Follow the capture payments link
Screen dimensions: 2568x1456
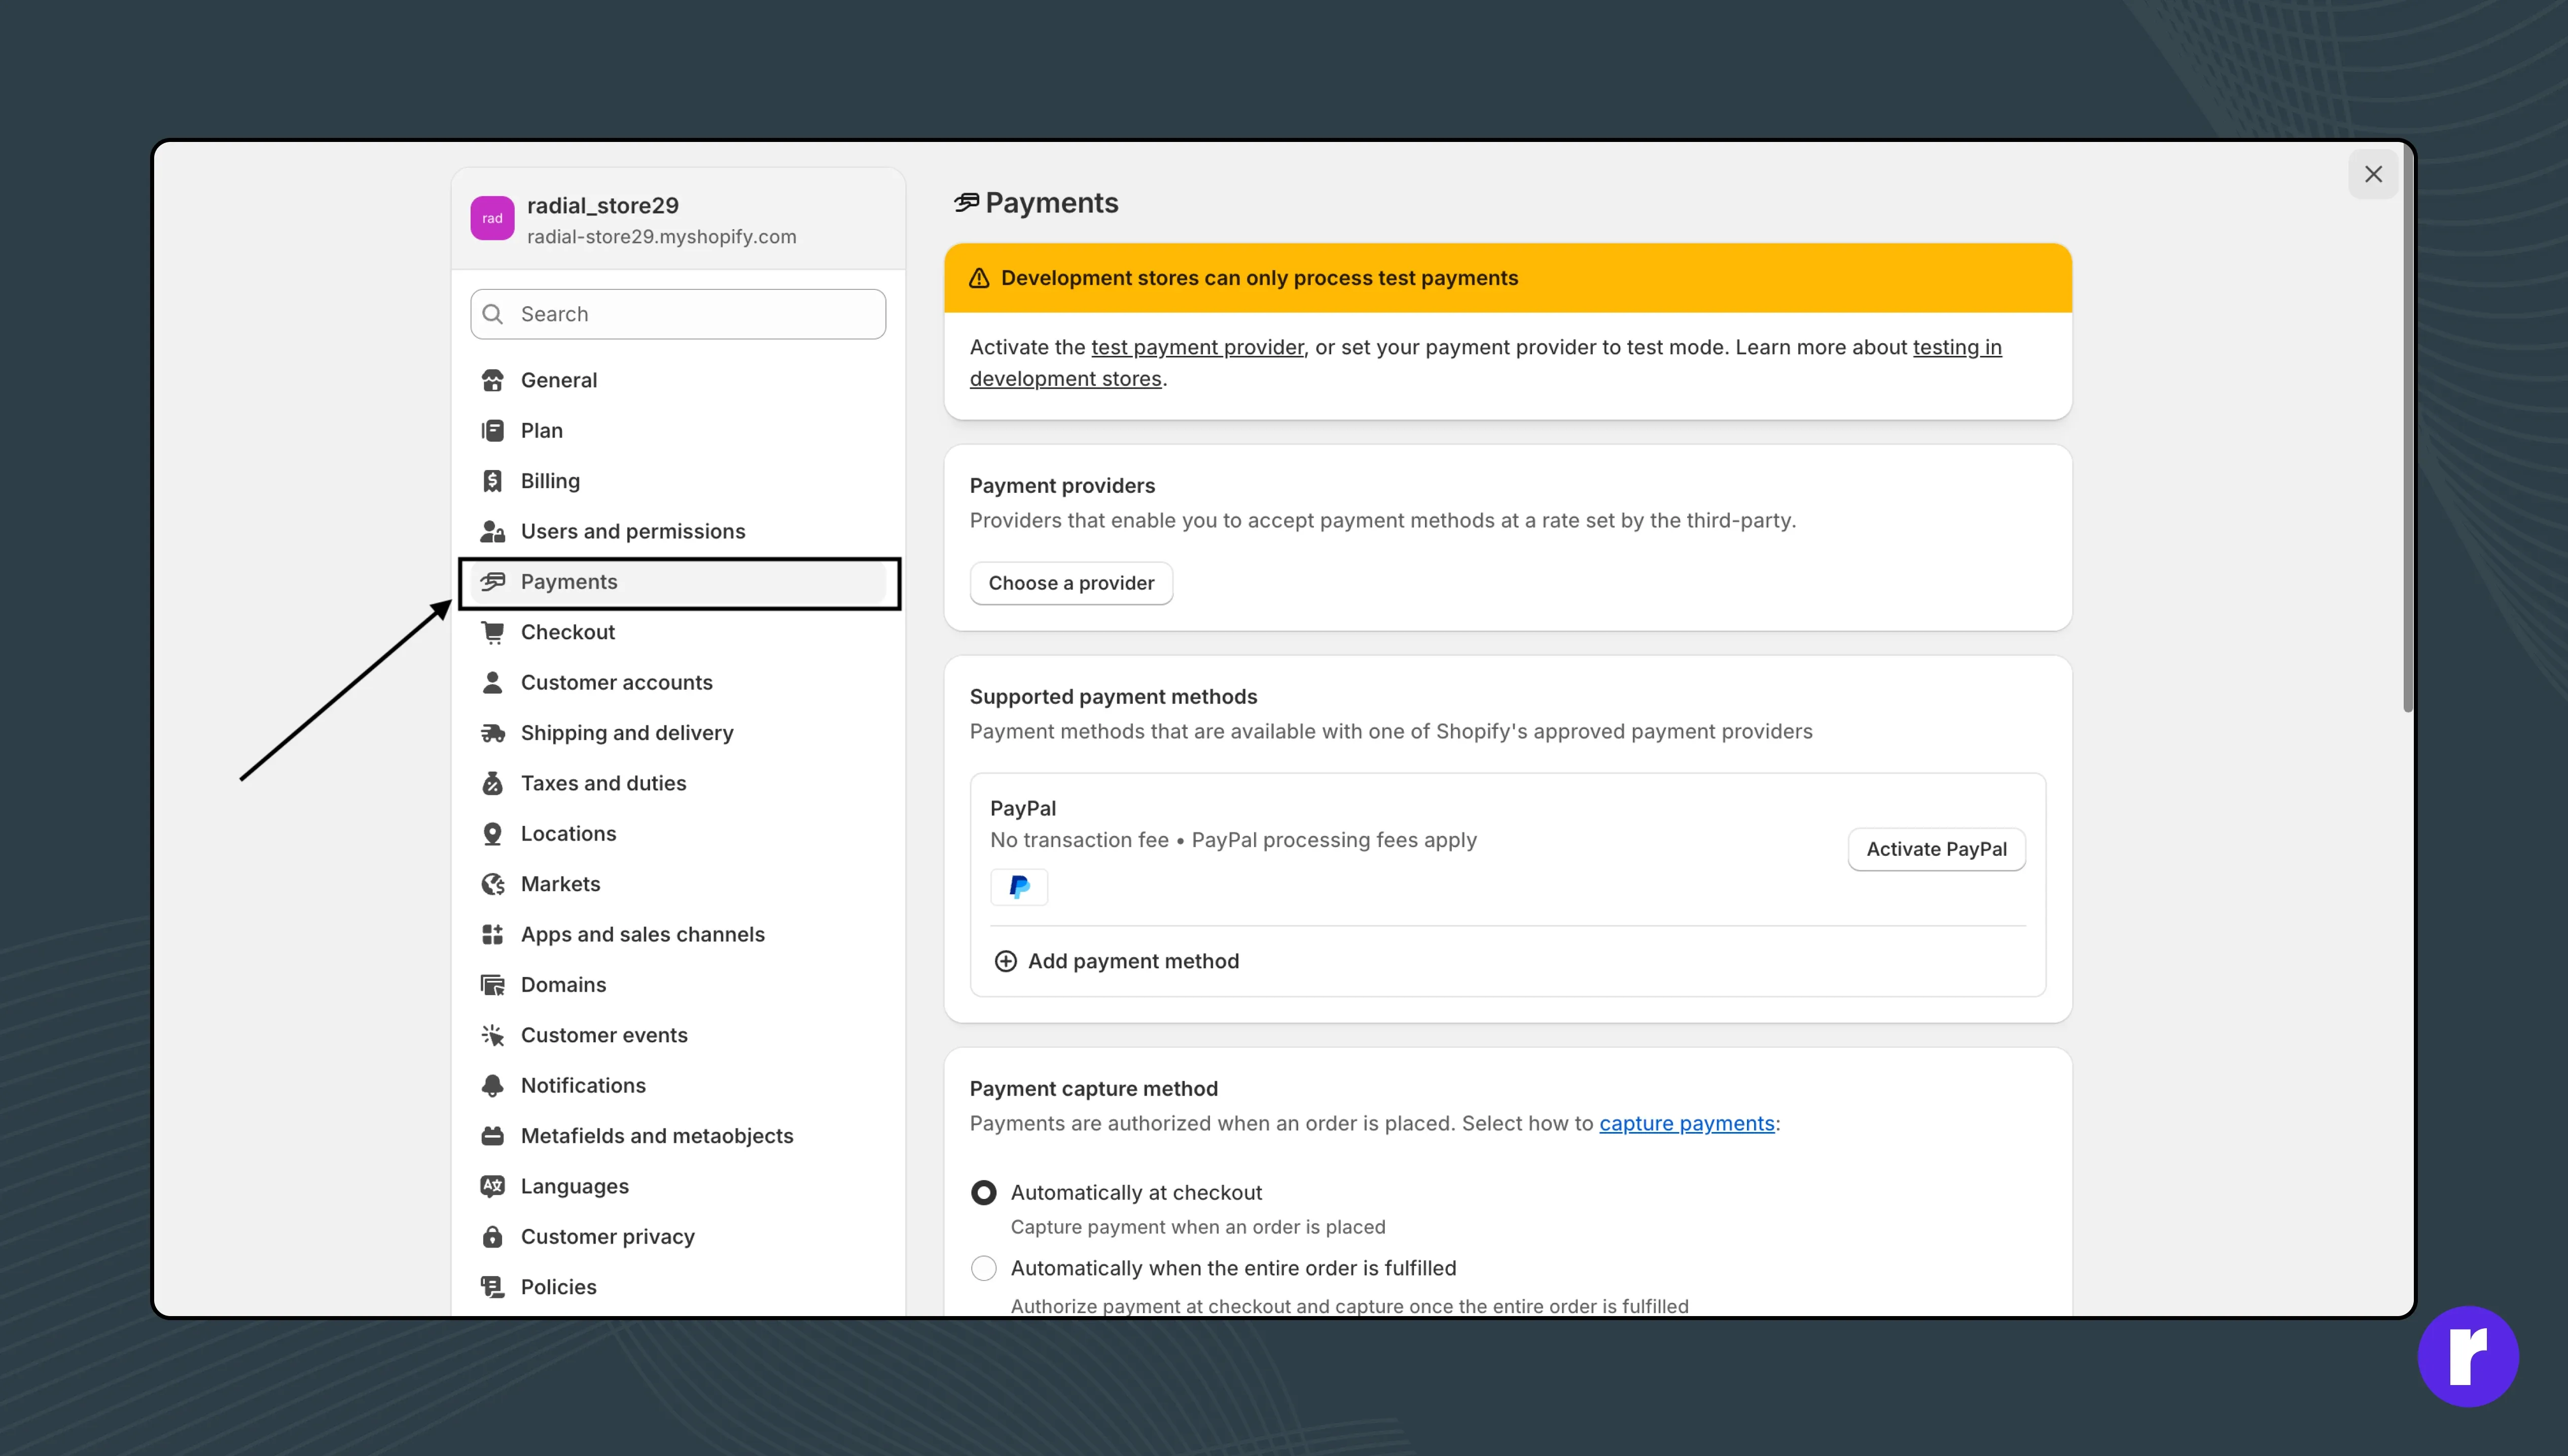click(1686, 1123)
